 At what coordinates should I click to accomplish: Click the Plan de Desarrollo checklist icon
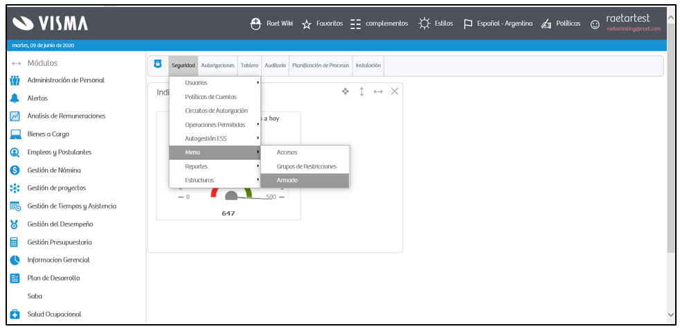15,278
